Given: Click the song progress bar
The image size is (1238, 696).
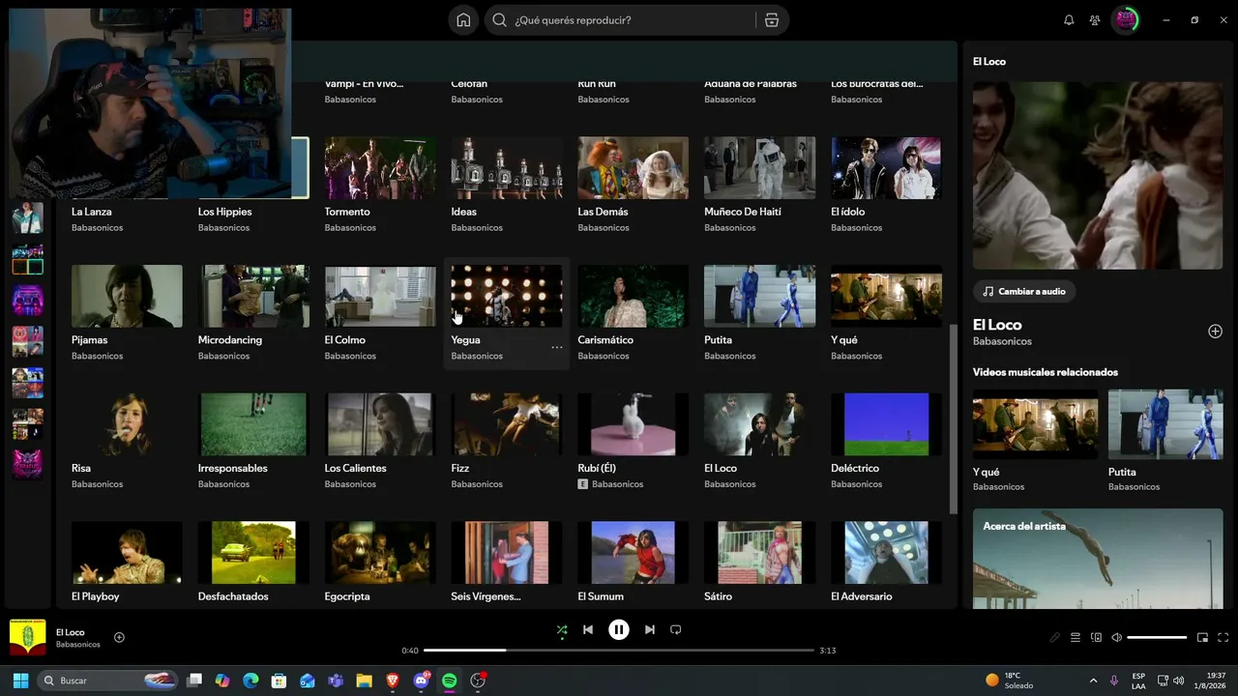Looking at the screenshot, I should click(619, 651).
